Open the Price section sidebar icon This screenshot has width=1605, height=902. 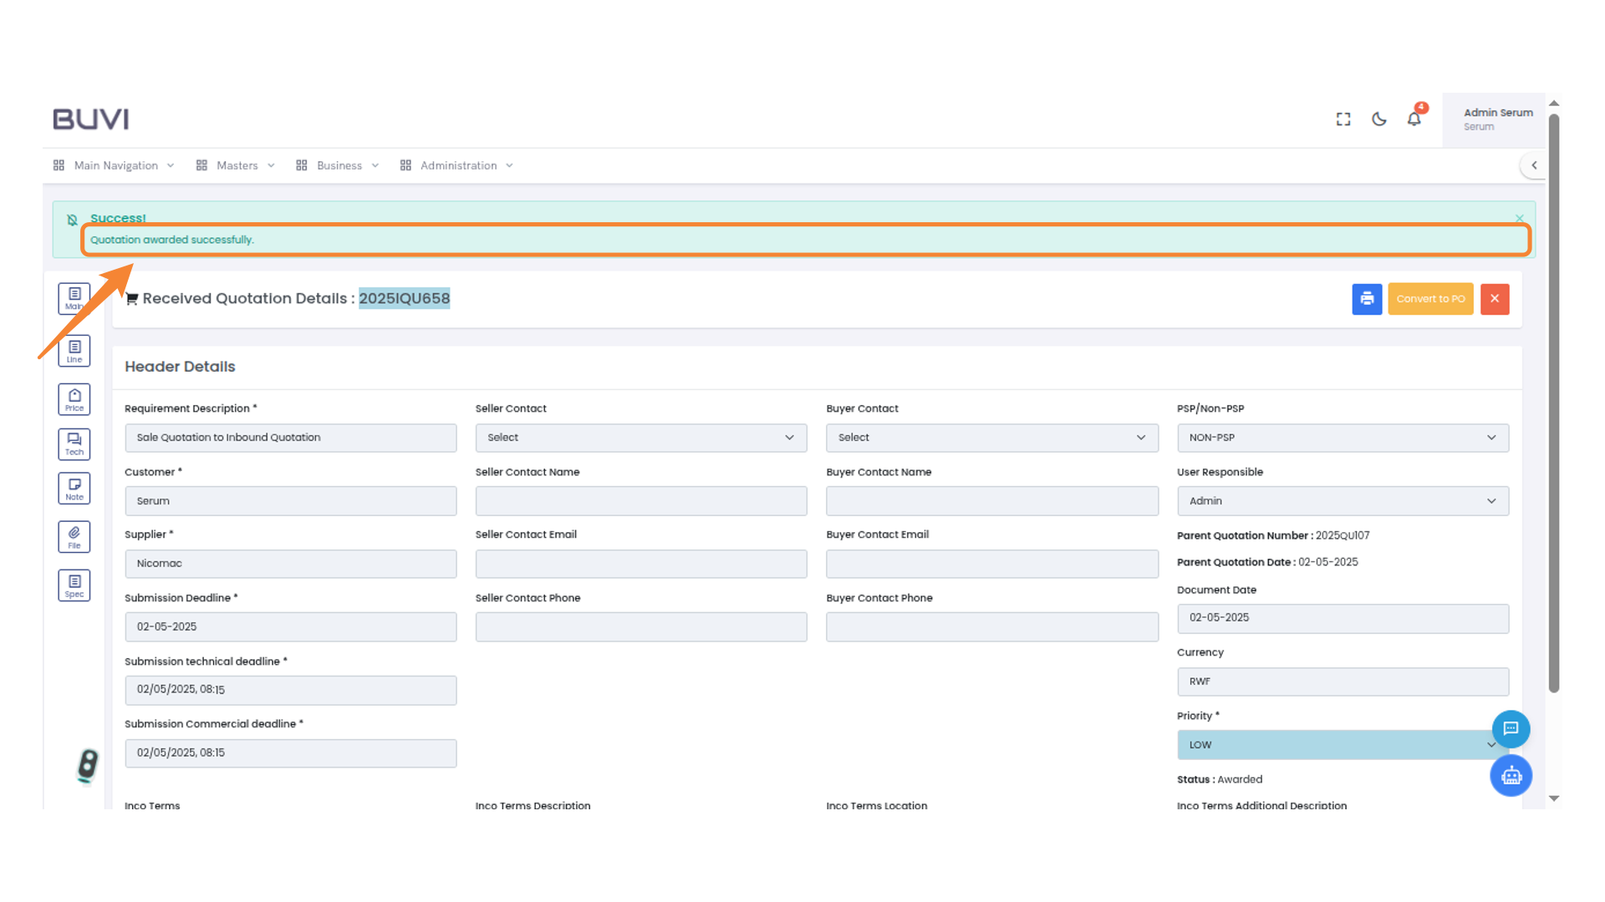coord(74,399)
